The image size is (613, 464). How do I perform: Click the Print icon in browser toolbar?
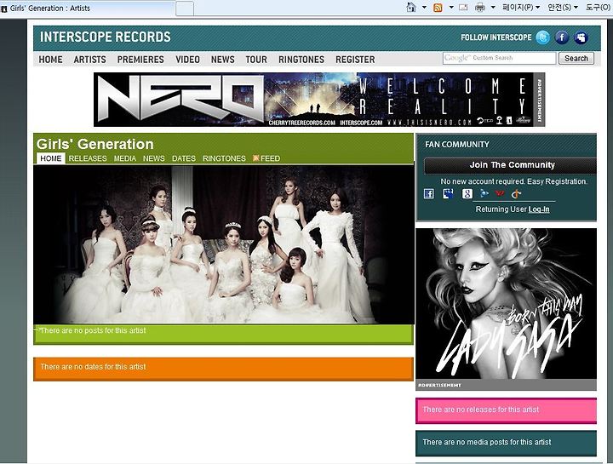(x=479, y=8)
